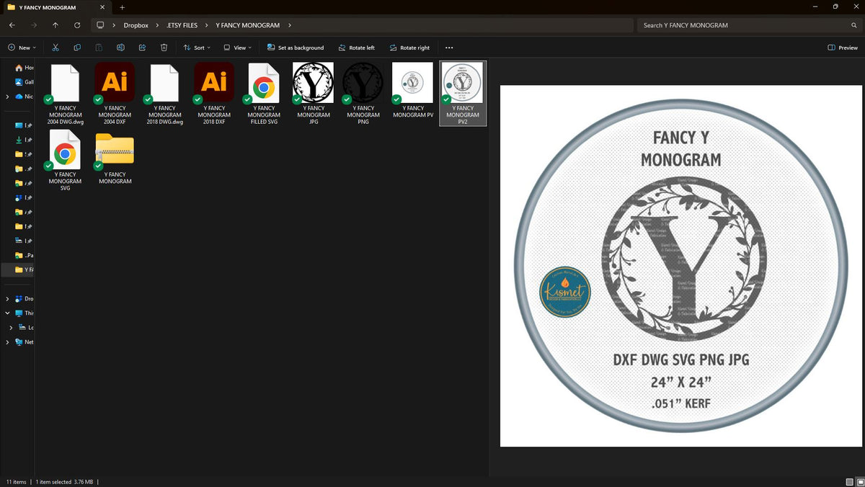Click the PC icon at breadcrumb start

point(101,25)
